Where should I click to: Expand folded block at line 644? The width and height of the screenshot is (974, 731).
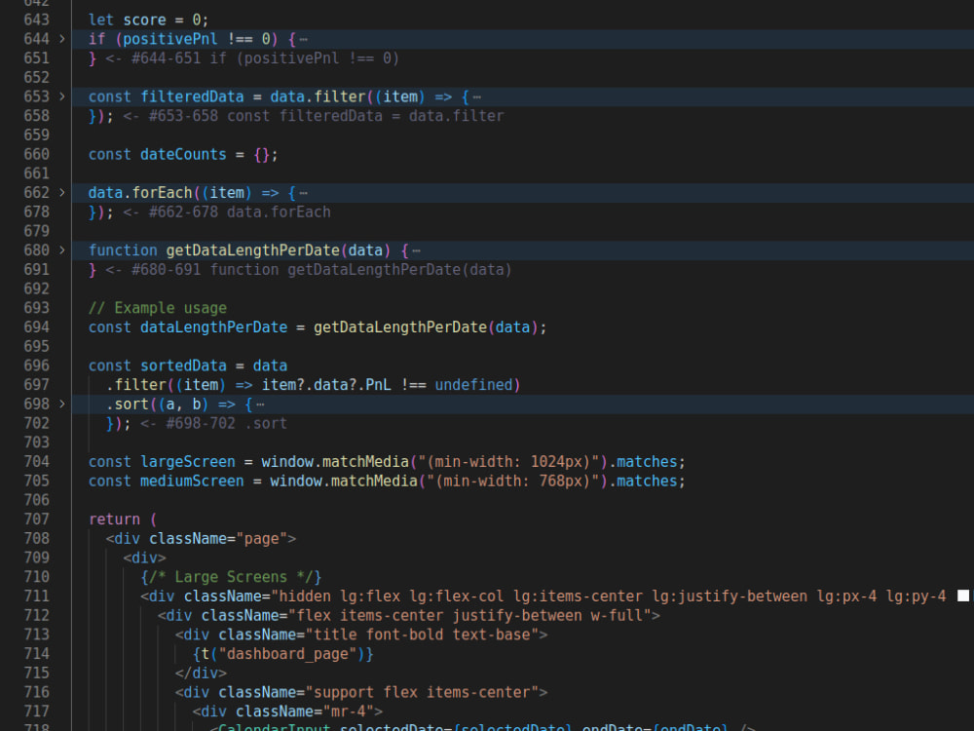point(62,39)
